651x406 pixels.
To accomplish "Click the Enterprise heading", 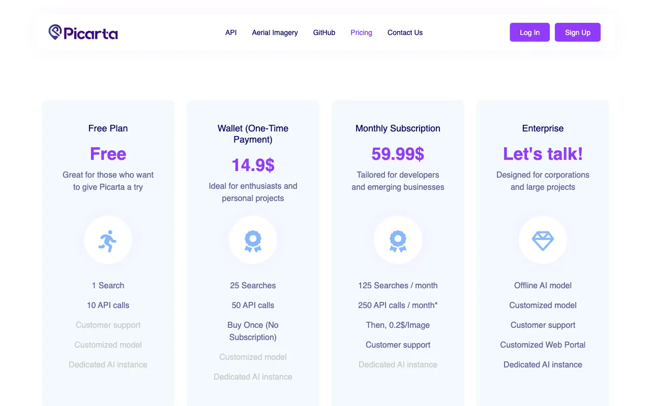I will [543, 128].
